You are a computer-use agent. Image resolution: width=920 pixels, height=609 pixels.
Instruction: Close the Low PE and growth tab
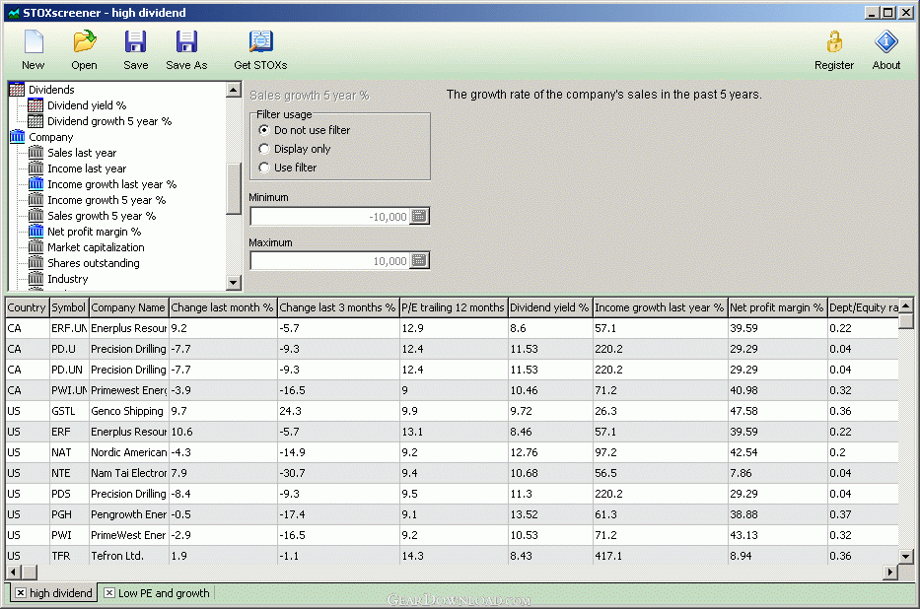109,593
